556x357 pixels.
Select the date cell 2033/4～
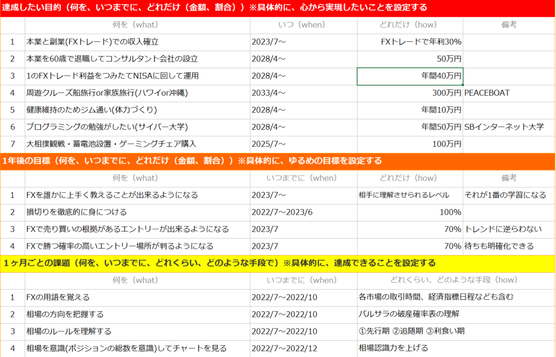pos(303,93)
